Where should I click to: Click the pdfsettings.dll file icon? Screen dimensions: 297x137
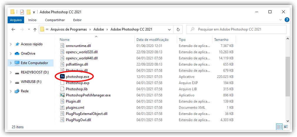click(62, 64)
